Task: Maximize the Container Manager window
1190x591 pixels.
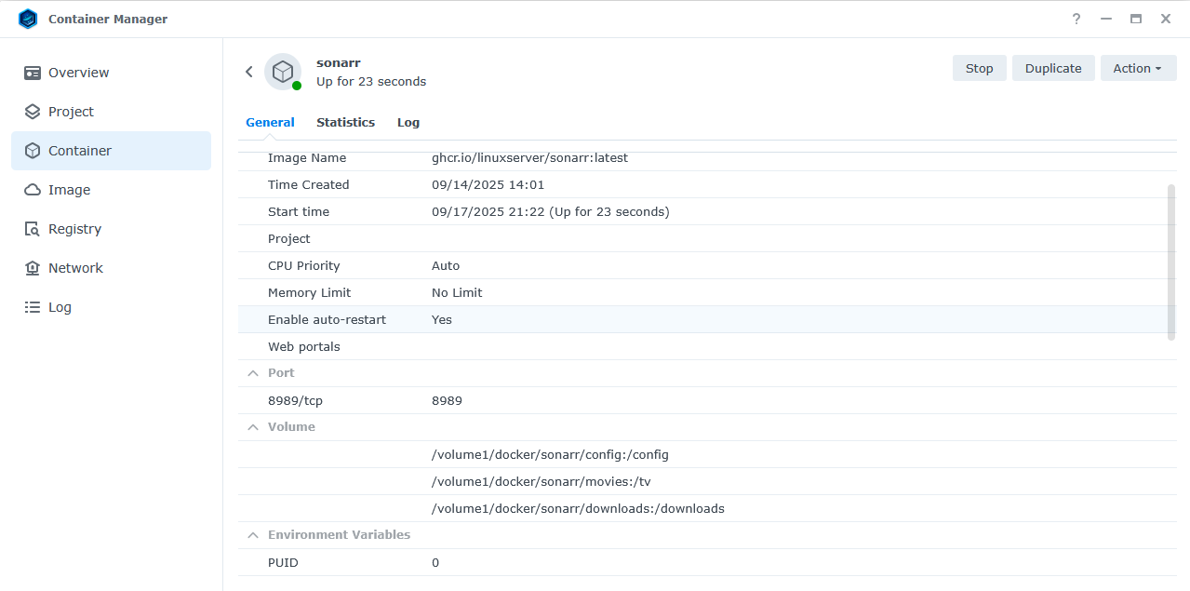Action: pyautogui.click(x=1135, y=19)
